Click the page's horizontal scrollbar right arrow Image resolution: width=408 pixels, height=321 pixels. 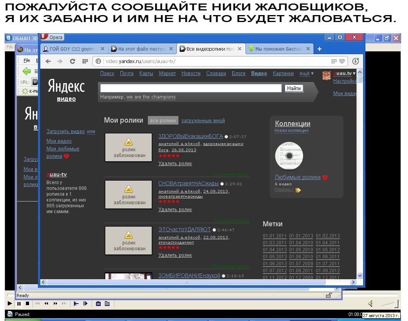click(x=353, y=282)
